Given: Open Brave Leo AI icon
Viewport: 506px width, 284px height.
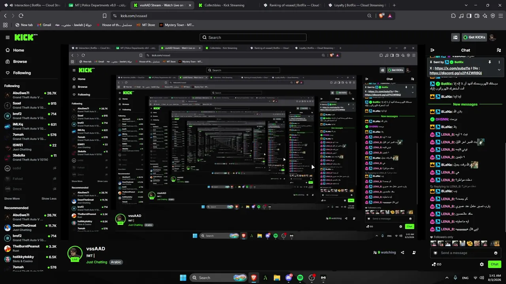Looking at the screenshot, I should [485, 16].
